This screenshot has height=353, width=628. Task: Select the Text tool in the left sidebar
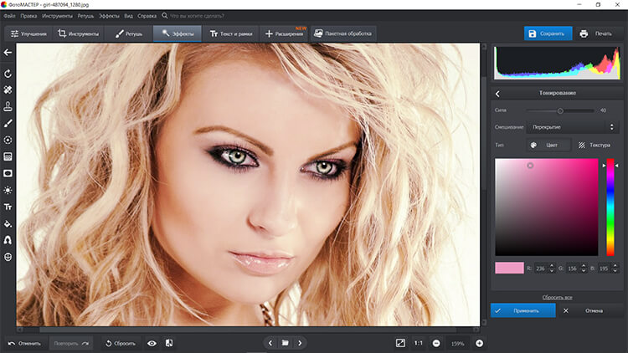[x=8, y=207]
